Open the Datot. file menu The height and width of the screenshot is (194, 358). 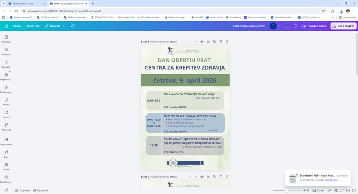click(x=17, y=26)
